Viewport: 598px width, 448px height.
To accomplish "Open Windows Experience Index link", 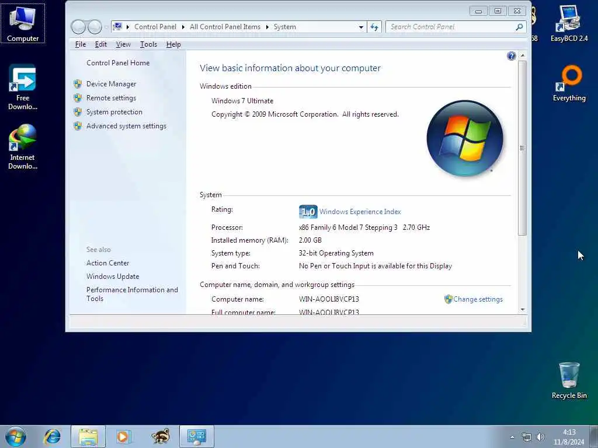I will [360, 212].
